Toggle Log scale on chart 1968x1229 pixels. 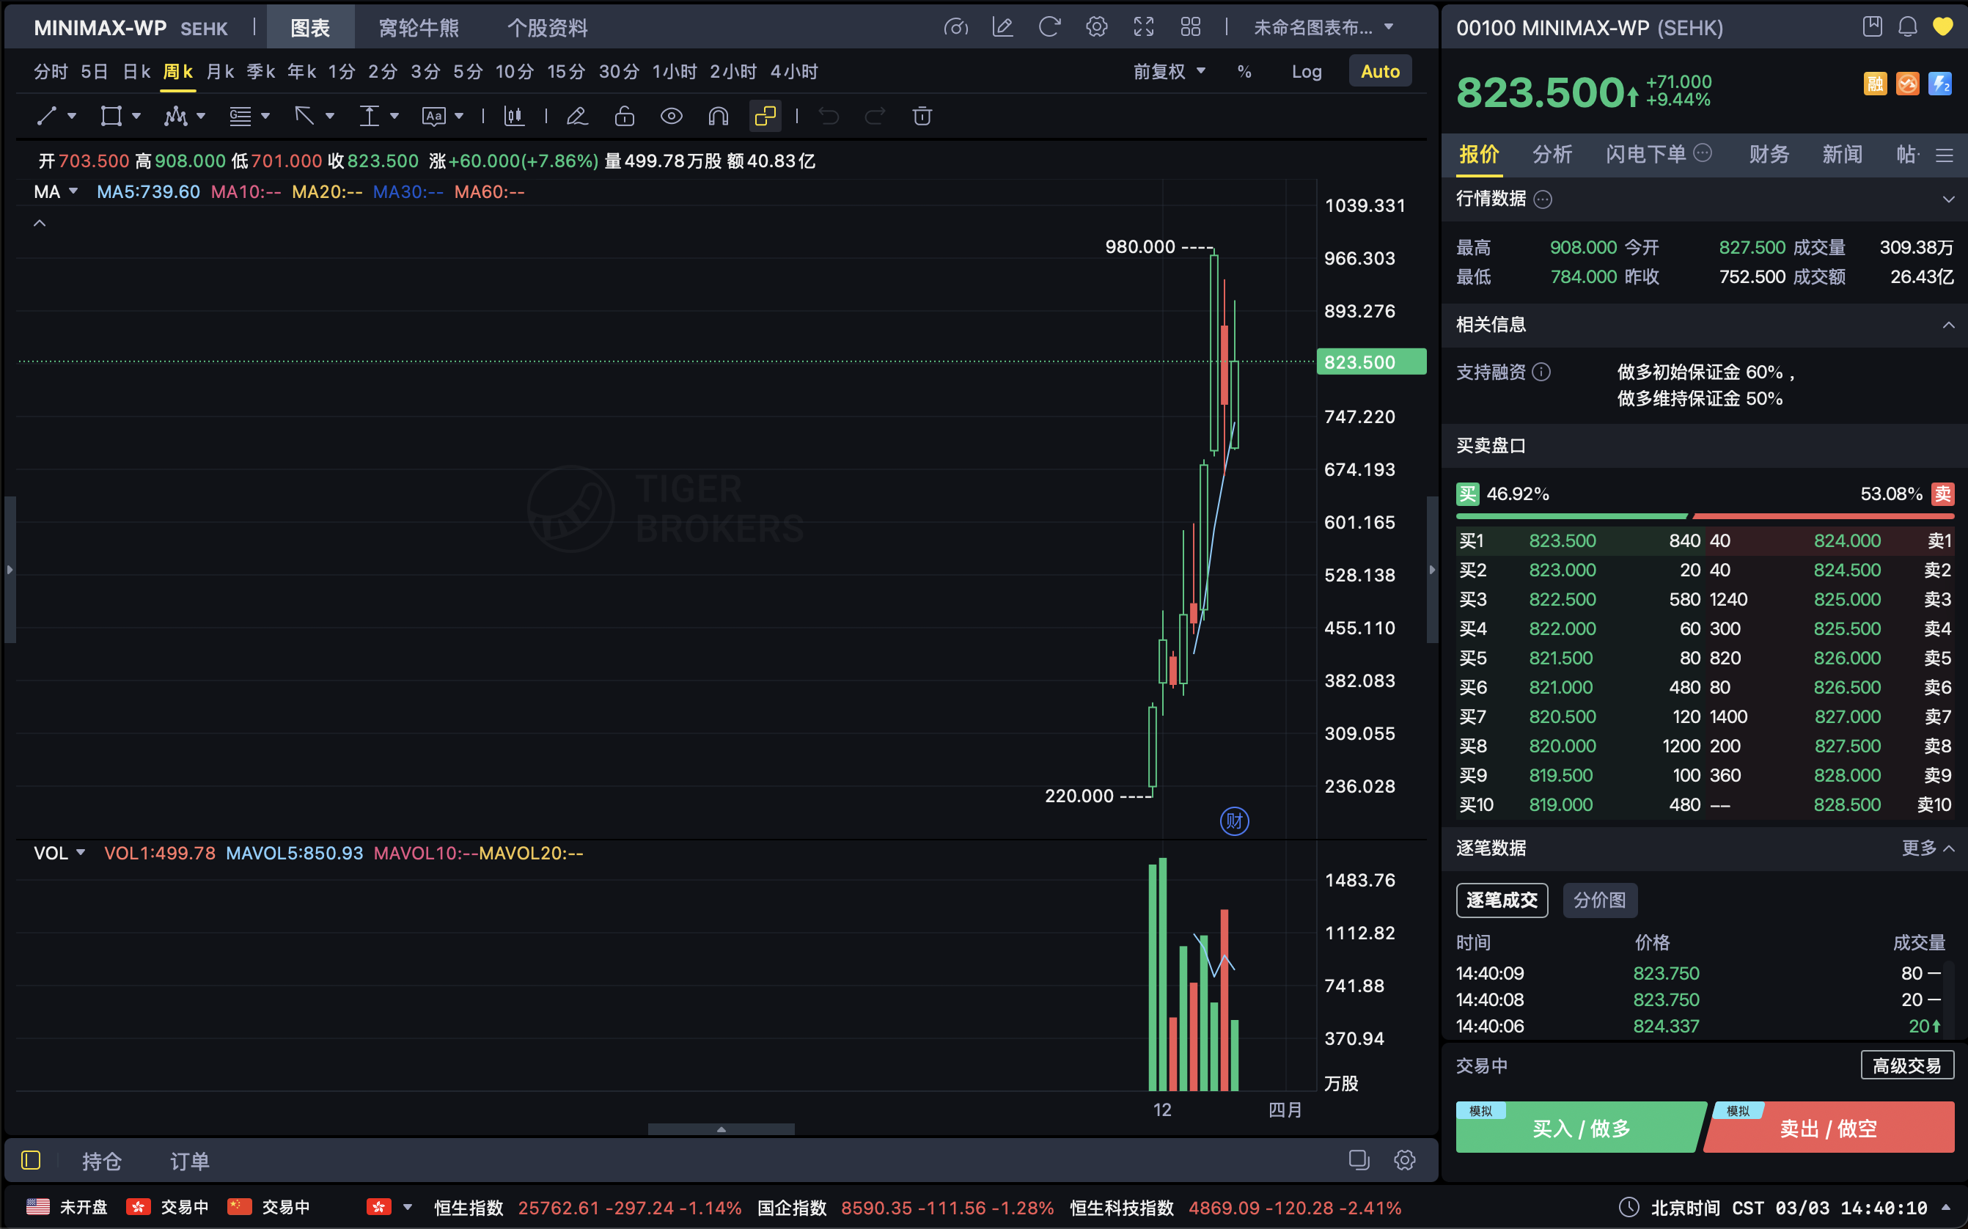tap(1307, 72)
